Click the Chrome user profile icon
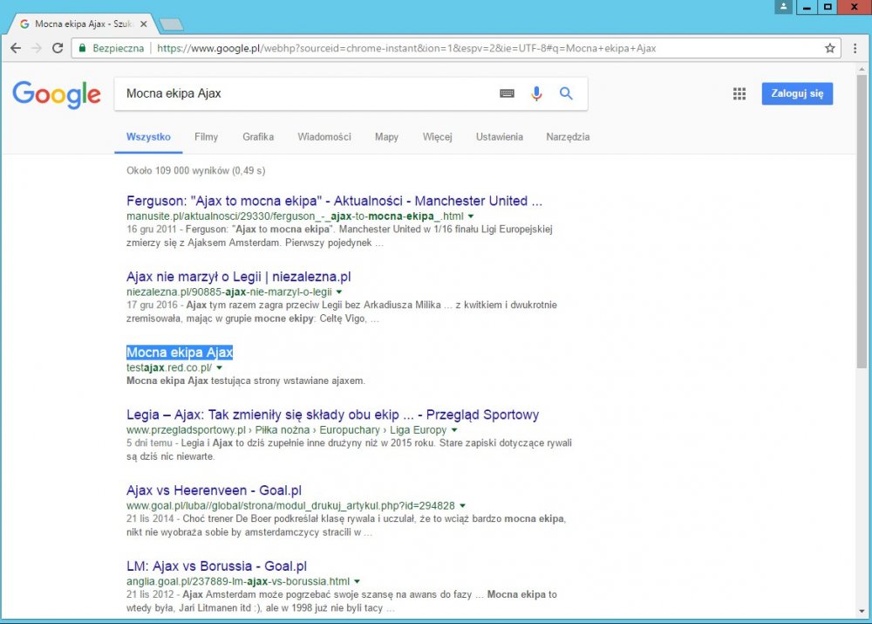Image resolution: width=872 pixels, height=624 pixels. [x=783, y=7]
